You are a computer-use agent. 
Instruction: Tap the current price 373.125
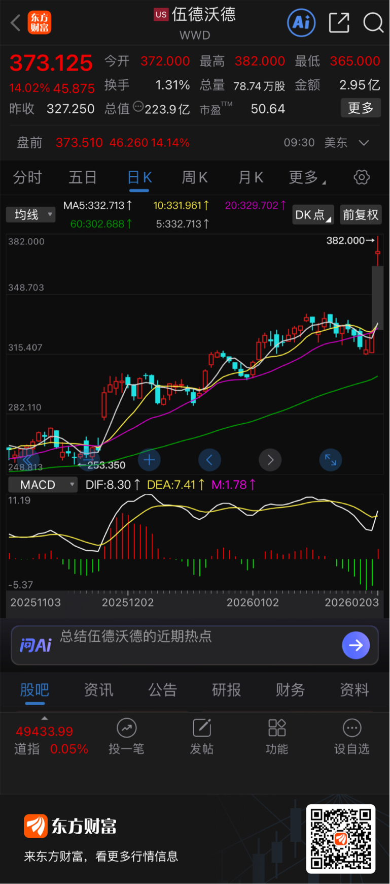[51, 63]
